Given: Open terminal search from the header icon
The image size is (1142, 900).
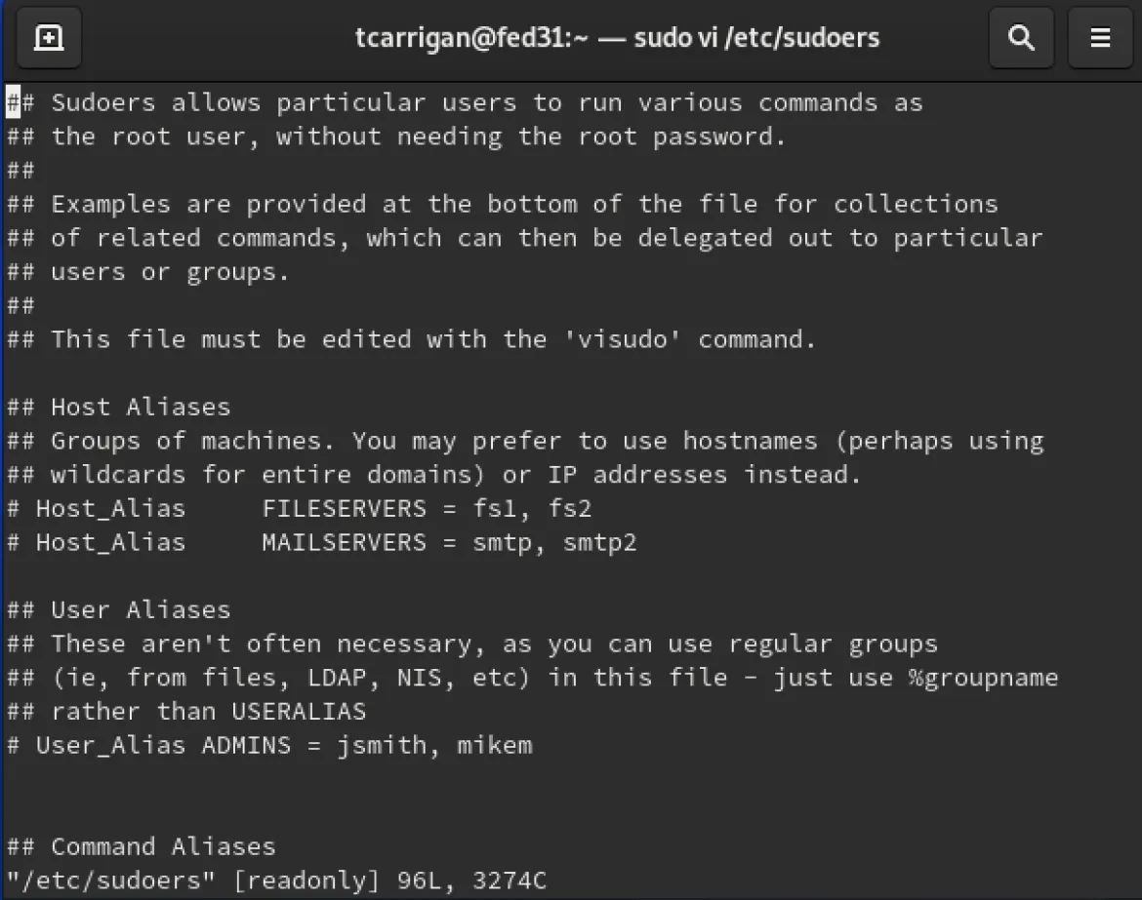Looking at the screenshot, I should pos(1021,37).
